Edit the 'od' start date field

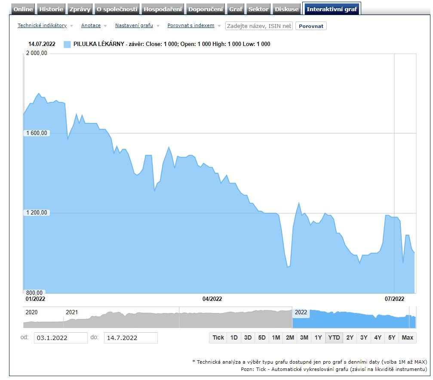[x=61, y=338]
